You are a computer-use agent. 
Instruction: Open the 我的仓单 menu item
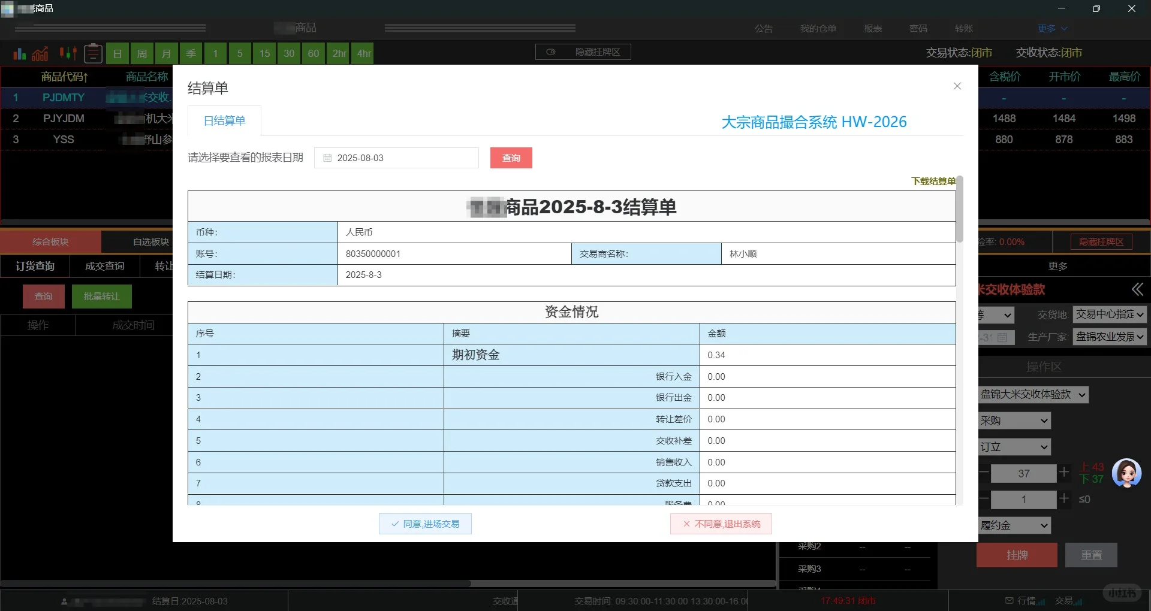[818, 28]
